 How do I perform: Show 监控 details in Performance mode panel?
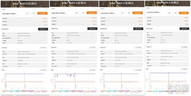pos(184,69)
